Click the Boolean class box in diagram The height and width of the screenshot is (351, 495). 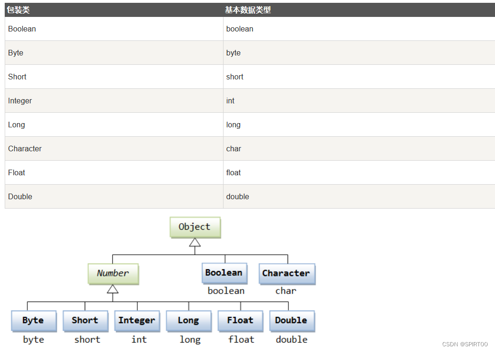[x=224, y=273]
